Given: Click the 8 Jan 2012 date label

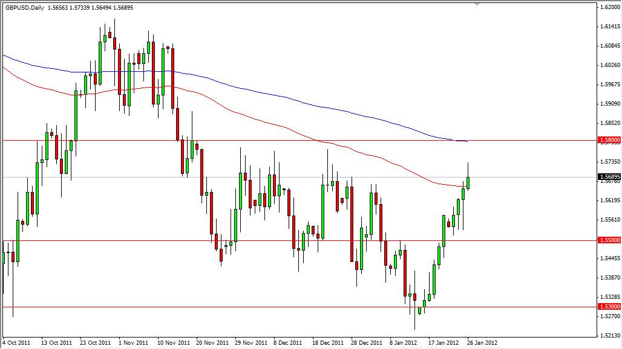Looking at the screenshot, I should (x=404, y=343).
